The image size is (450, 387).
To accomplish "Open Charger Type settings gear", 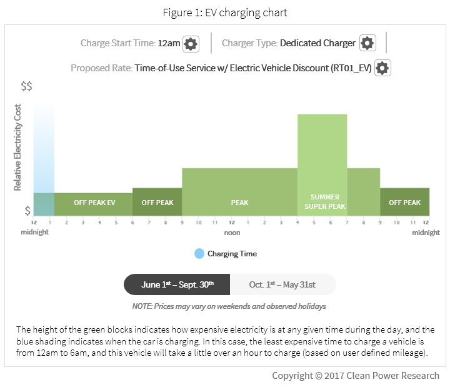I will pyautogui.click(x=367, y=43).
